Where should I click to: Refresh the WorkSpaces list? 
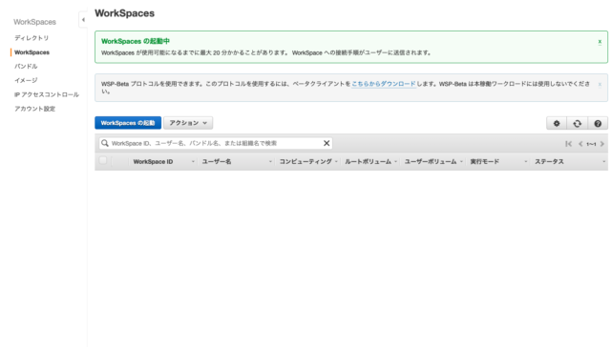pos(577,123)
